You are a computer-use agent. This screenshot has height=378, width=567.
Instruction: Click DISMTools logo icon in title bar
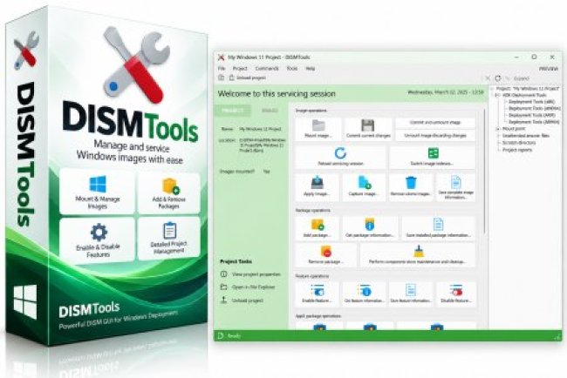tap(221, 57)
